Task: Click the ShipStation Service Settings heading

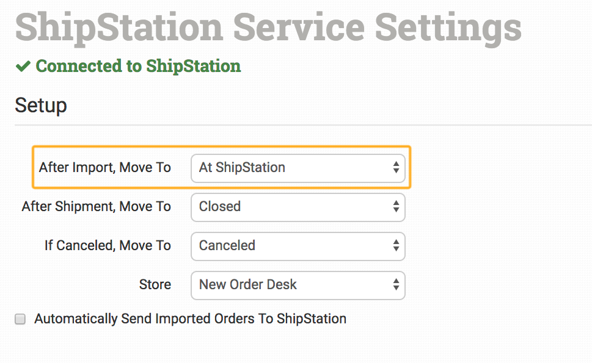Action: click(x=268, y=27)
